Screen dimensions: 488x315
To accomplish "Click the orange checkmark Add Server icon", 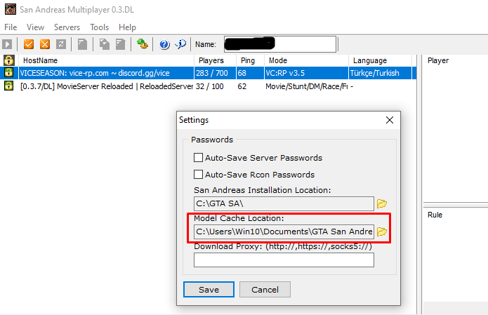I will point(29,44).
